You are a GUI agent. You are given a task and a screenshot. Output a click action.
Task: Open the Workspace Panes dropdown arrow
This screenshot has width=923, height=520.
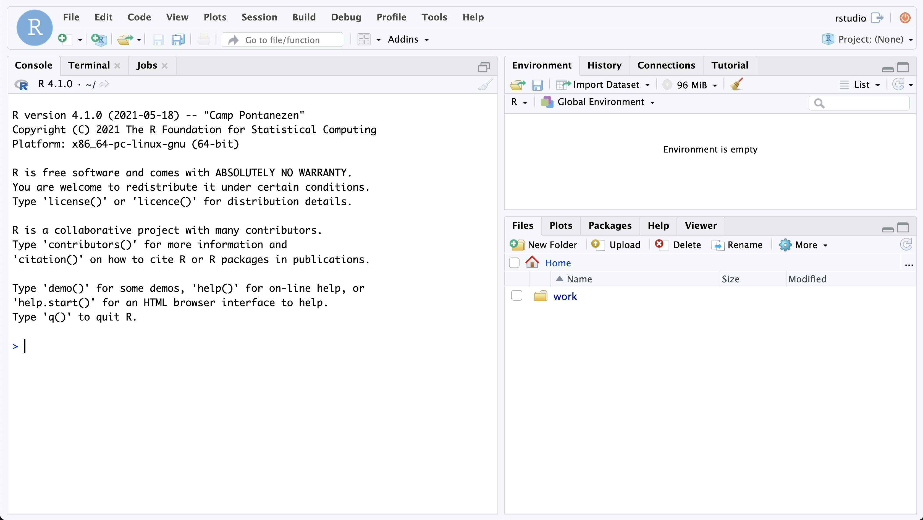(x=378, y=40)
